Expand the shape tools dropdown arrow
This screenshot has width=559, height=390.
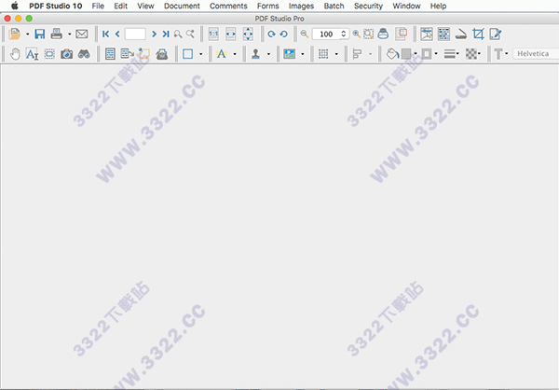[x=200, y=54]
